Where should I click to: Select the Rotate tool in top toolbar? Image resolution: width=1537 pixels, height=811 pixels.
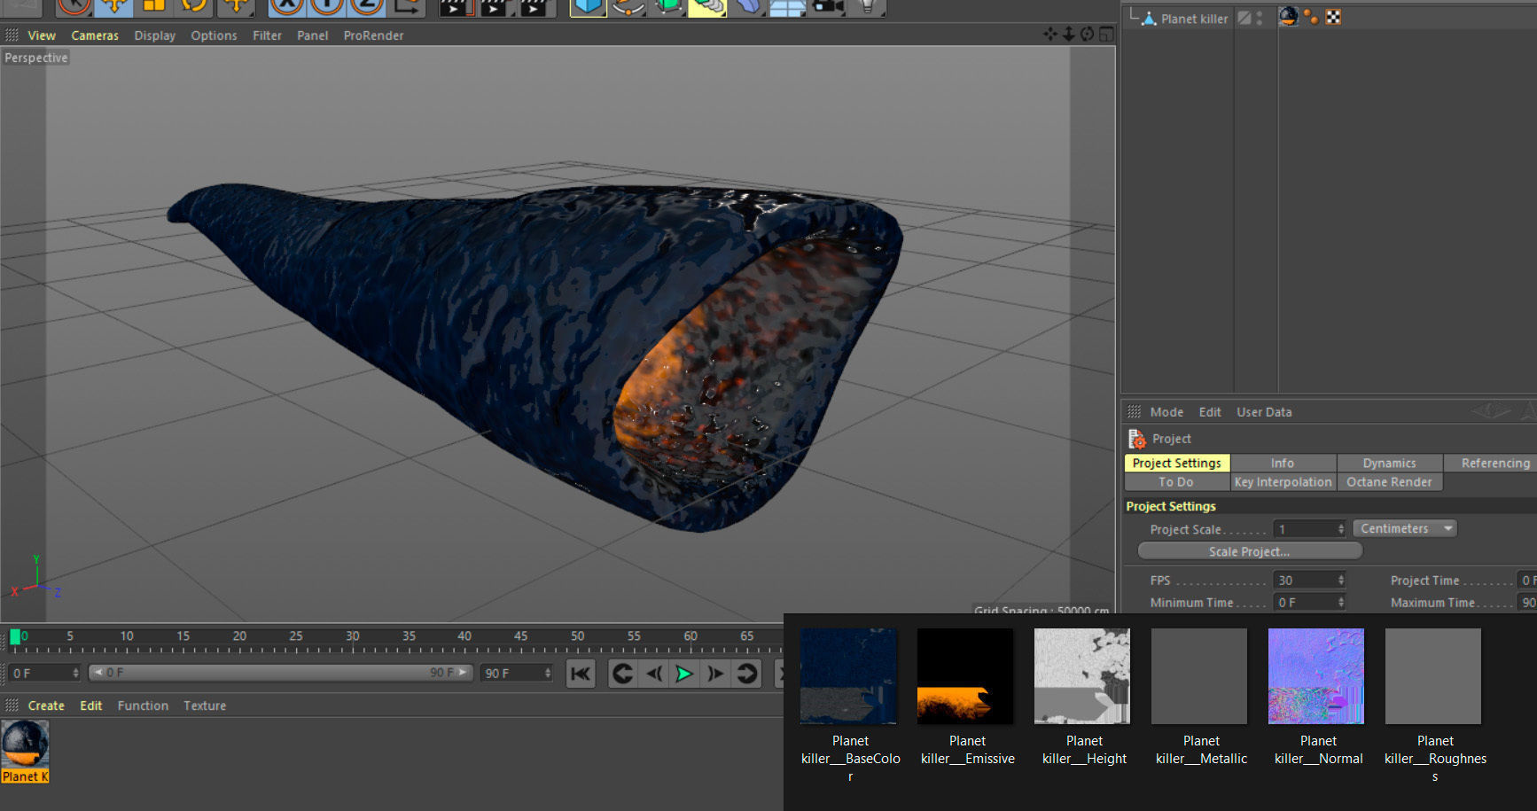tap(193, 7)
